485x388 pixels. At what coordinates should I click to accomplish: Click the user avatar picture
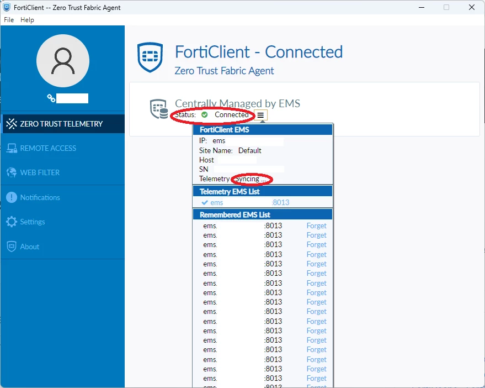pos(63,61)
